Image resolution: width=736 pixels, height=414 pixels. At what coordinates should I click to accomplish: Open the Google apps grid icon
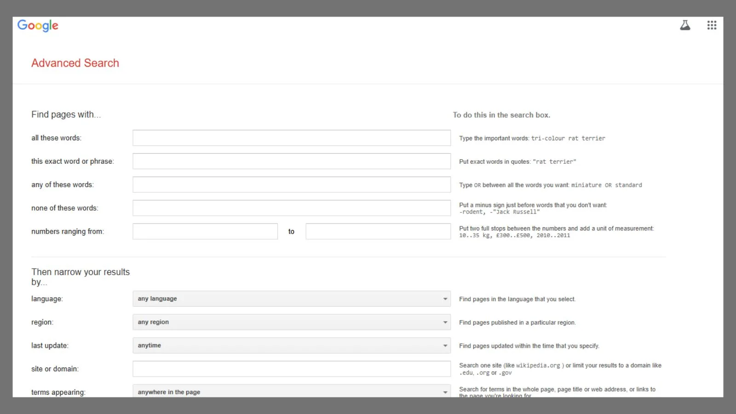pos(712,25)
